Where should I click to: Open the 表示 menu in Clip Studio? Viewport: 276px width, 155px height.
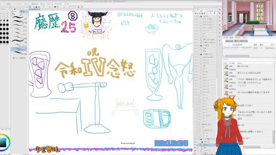point(42,4)
